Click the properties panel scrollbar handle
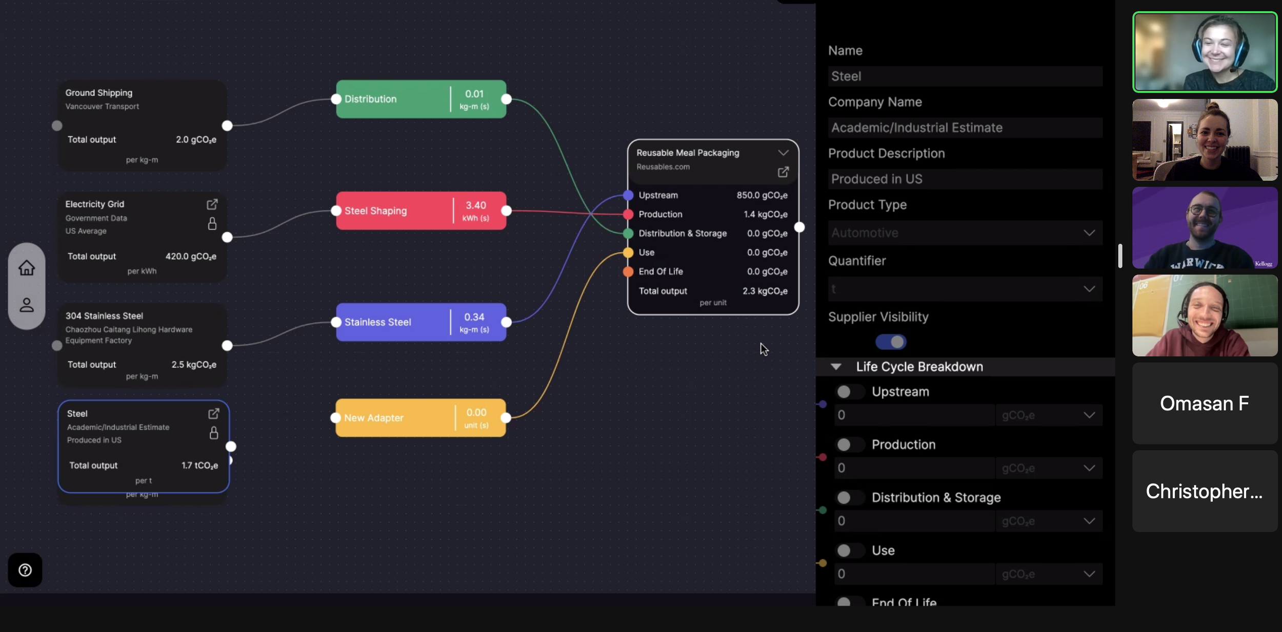The height and width of the screenshot is (632, 1282). click(x=1120, y=256)
